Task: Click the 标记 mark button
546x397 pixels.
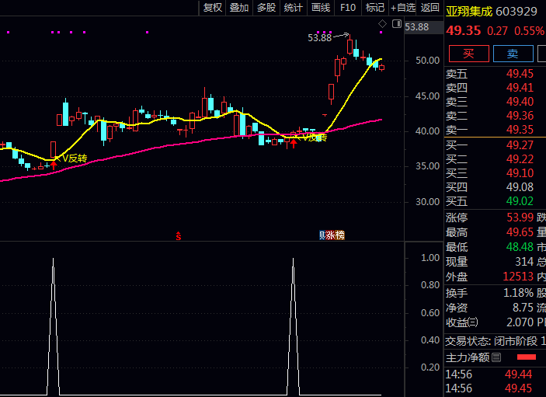Action: tap(375, 8)
